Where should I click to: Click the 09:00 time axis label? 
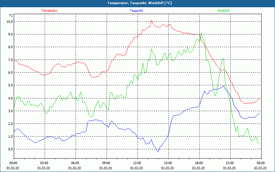pos(107,163)
